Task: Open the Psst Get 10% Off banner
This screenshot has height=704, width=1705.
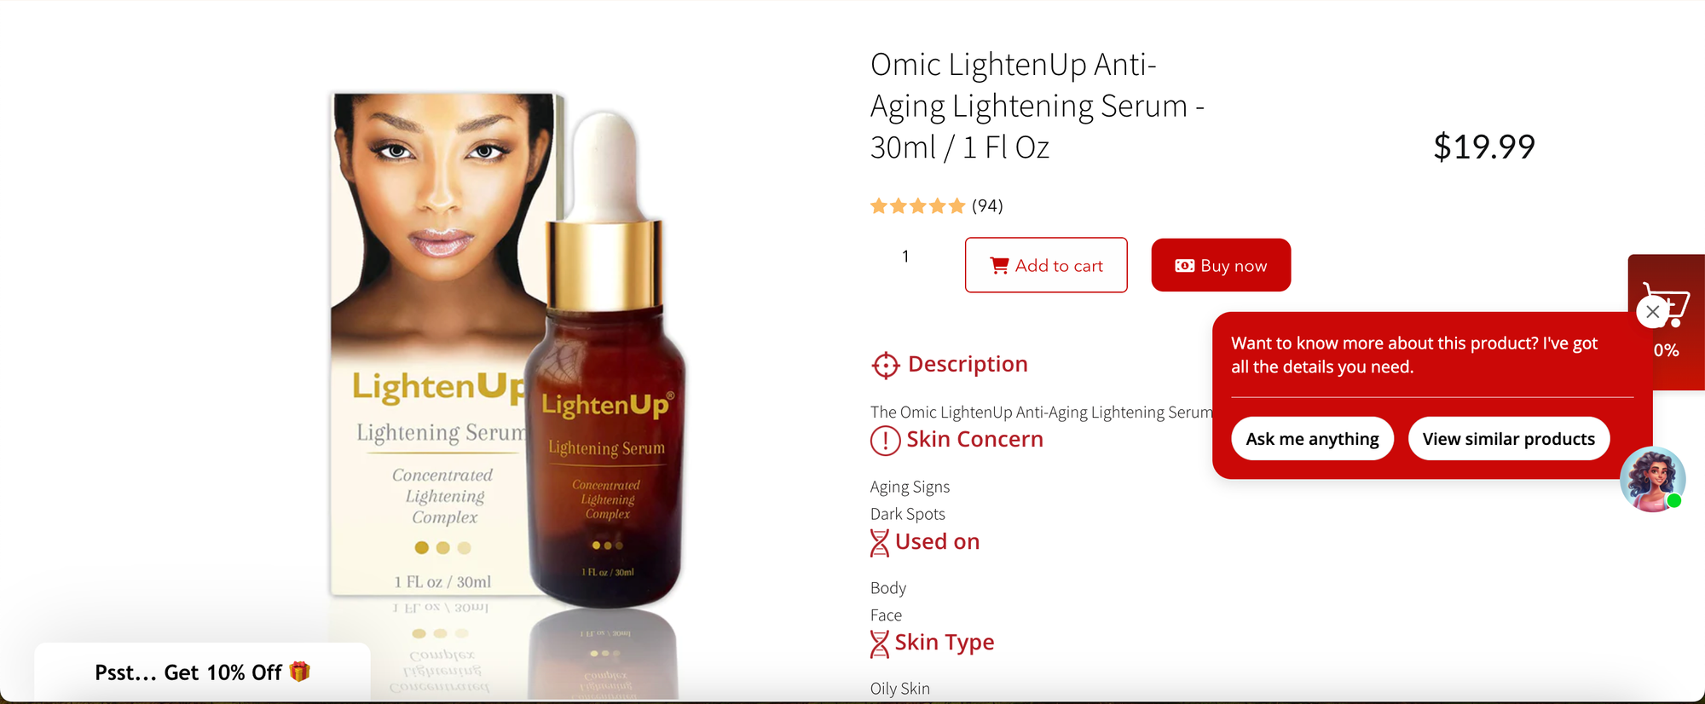Action: (202, 672)
